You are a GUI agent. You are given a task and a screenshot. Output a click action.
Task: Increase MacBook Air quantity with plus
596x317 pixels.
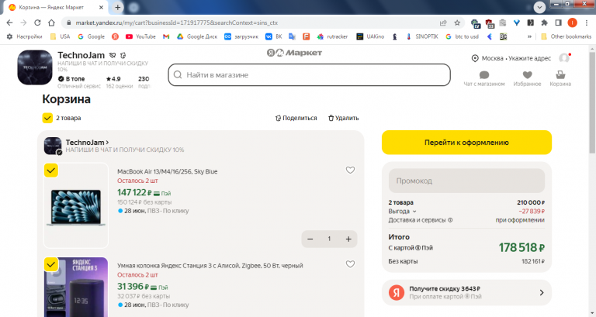[348, 239]
